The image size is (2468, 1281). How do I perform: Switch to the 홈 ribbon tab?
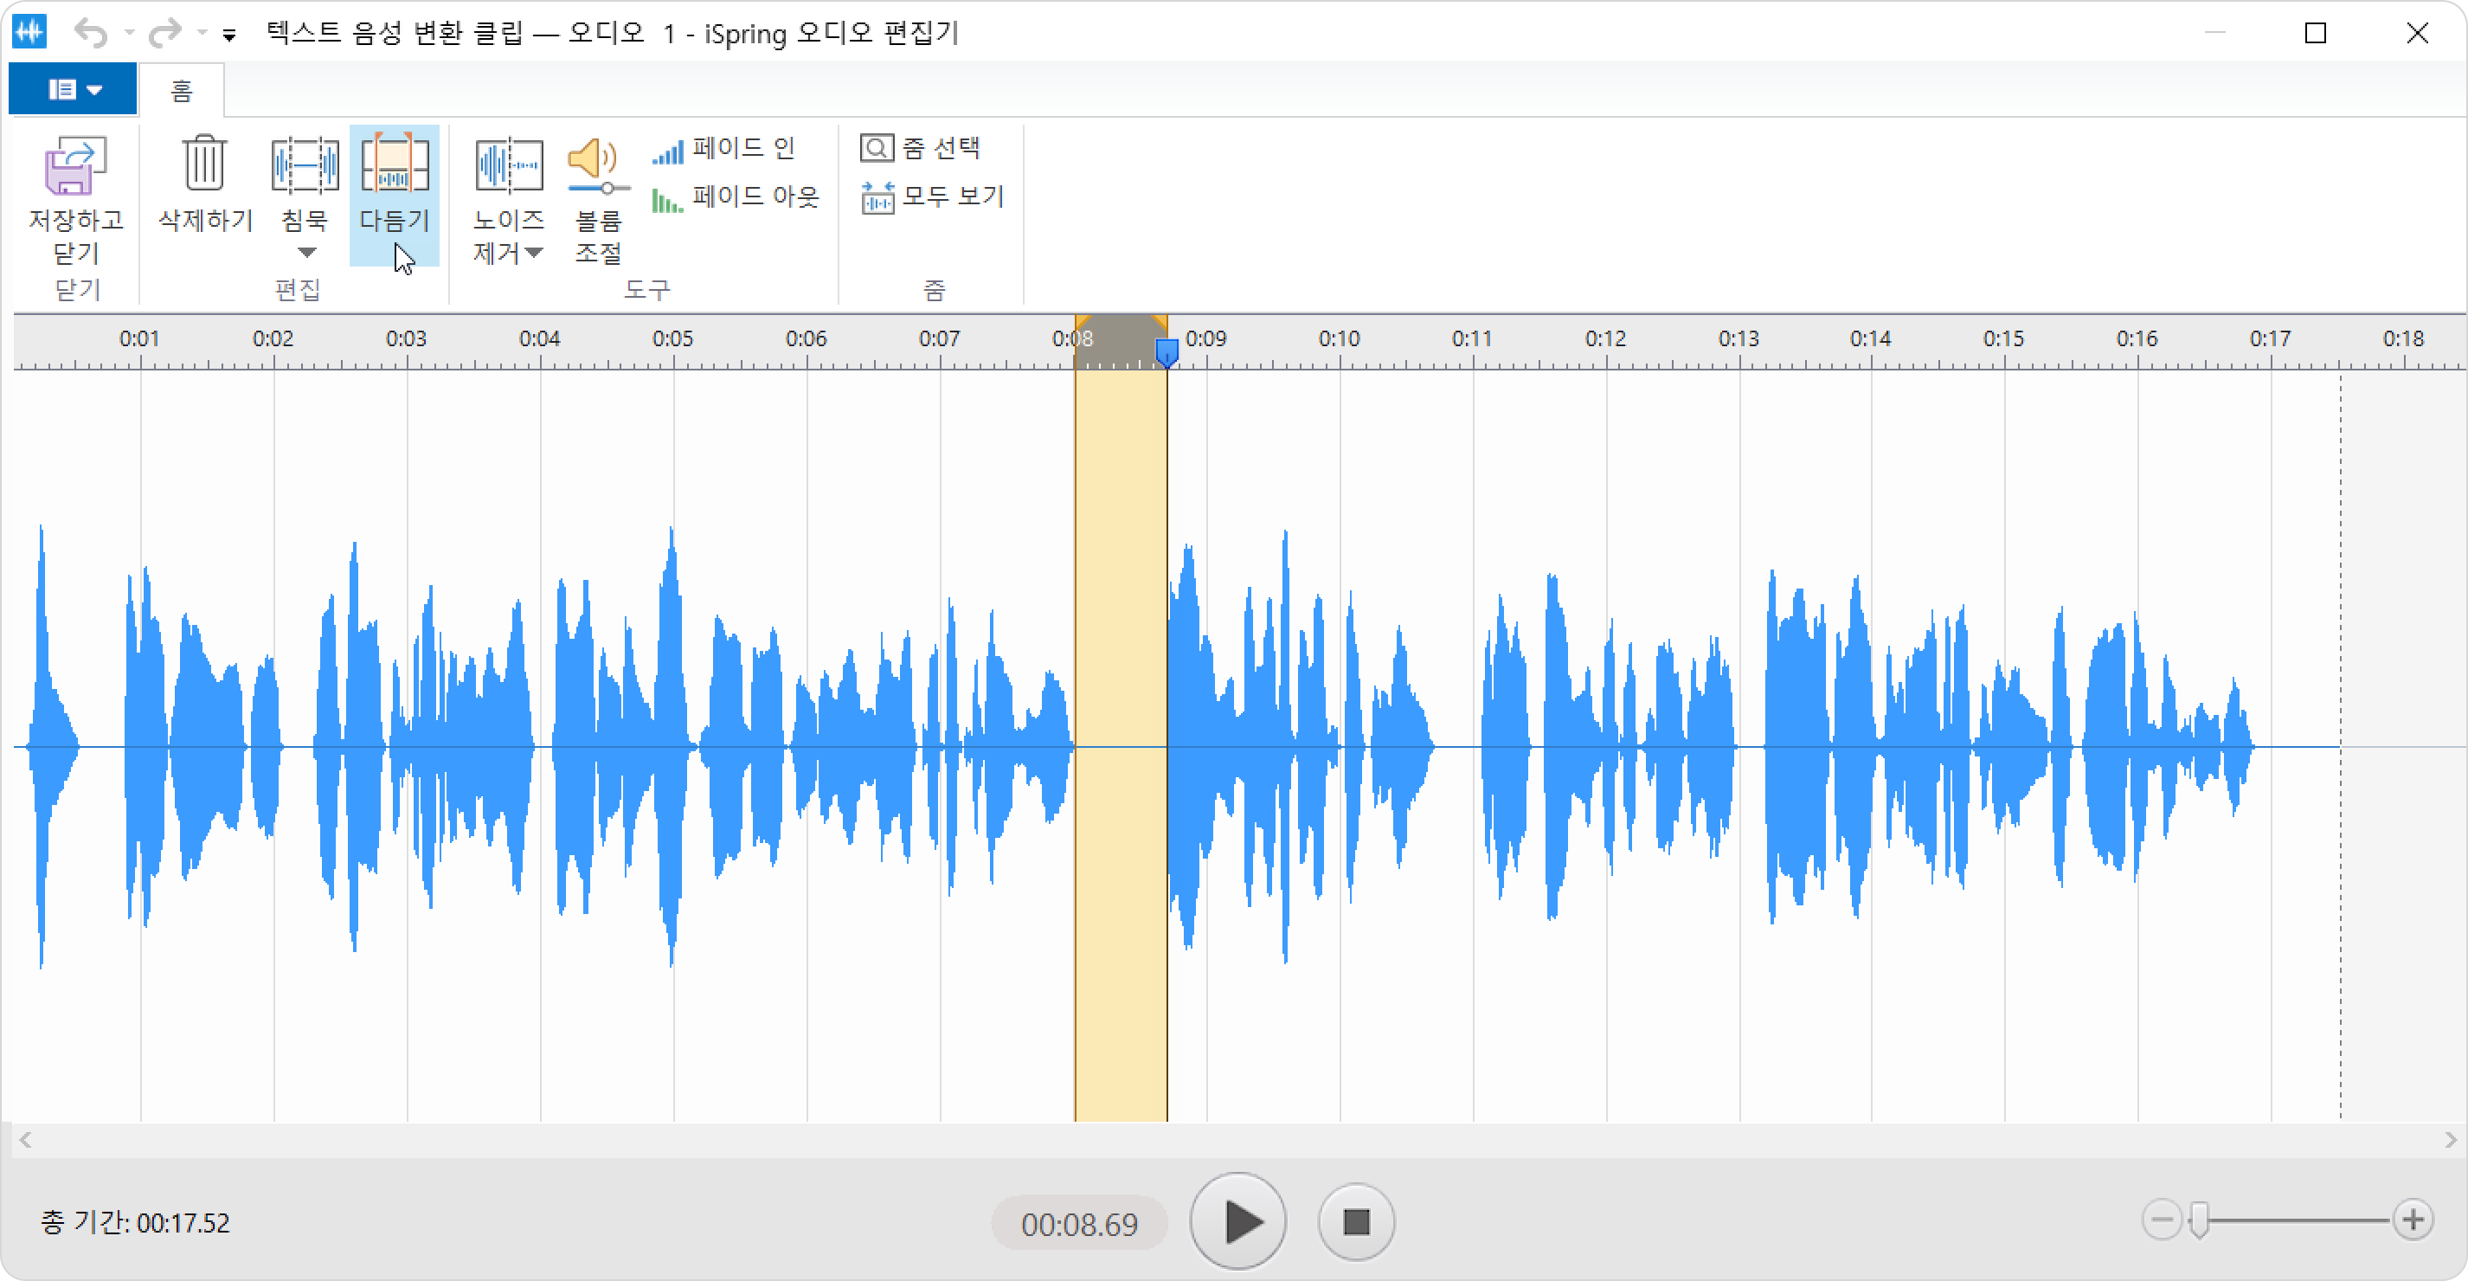181,90
